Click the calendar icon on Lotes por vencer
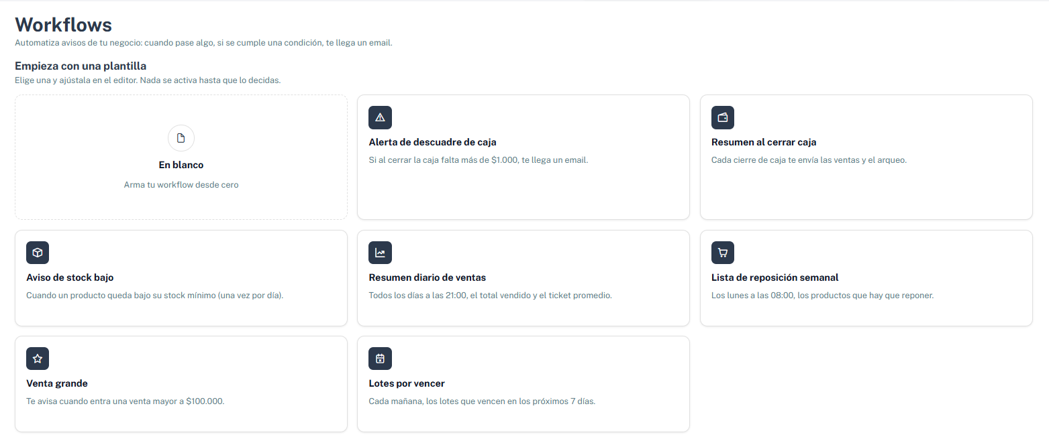 pyautogui.click(x=381, y=359)
